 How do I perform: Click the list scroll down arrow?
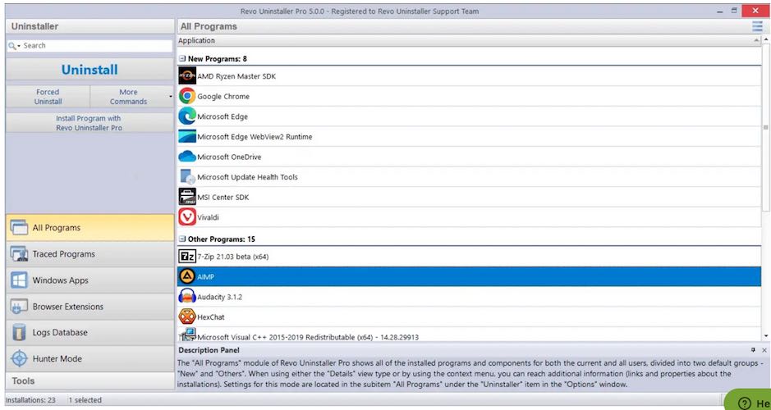point(766,335)
